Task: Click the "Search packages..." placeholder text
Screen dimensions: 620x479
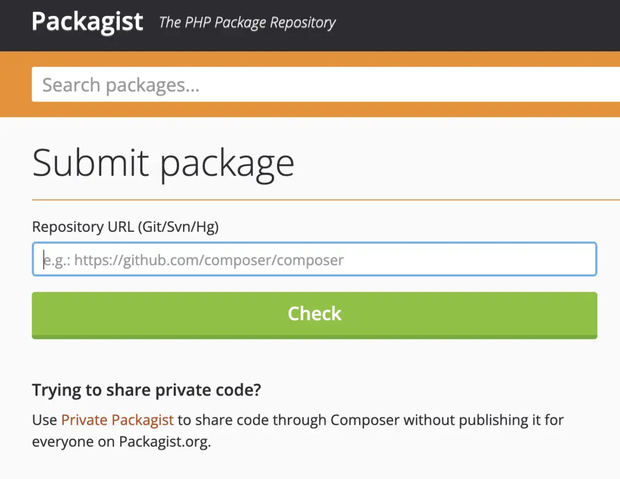Action: pyautogui.click(x=121, y=85)
